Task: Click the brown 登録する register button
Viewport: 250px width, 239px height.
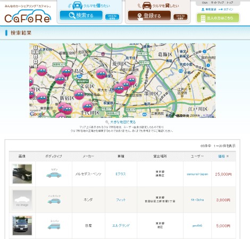Action: pyautogui.click(x=149, y=15)
